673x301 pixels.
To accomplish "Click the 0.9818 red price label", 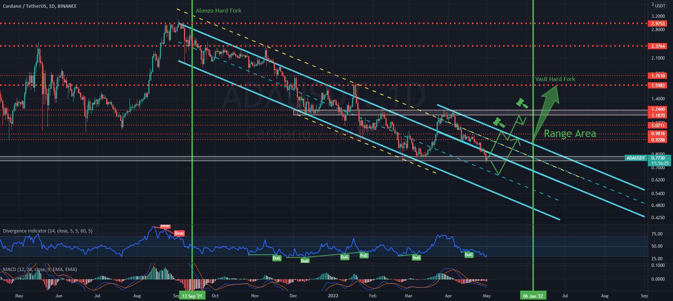I will click(x=658, y=134).
